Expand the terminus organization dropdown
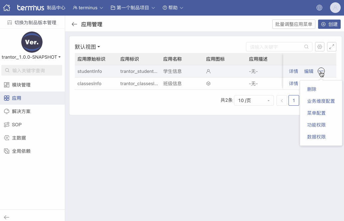 point(88,8)
